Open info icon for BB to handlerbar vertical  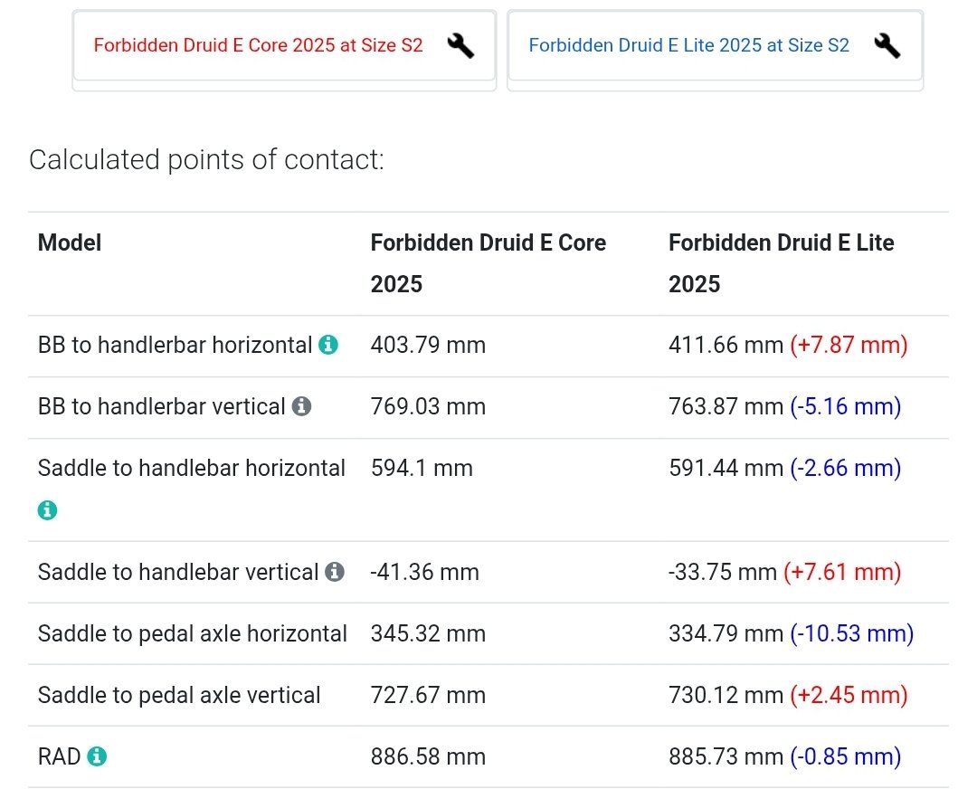pos(301,406)
